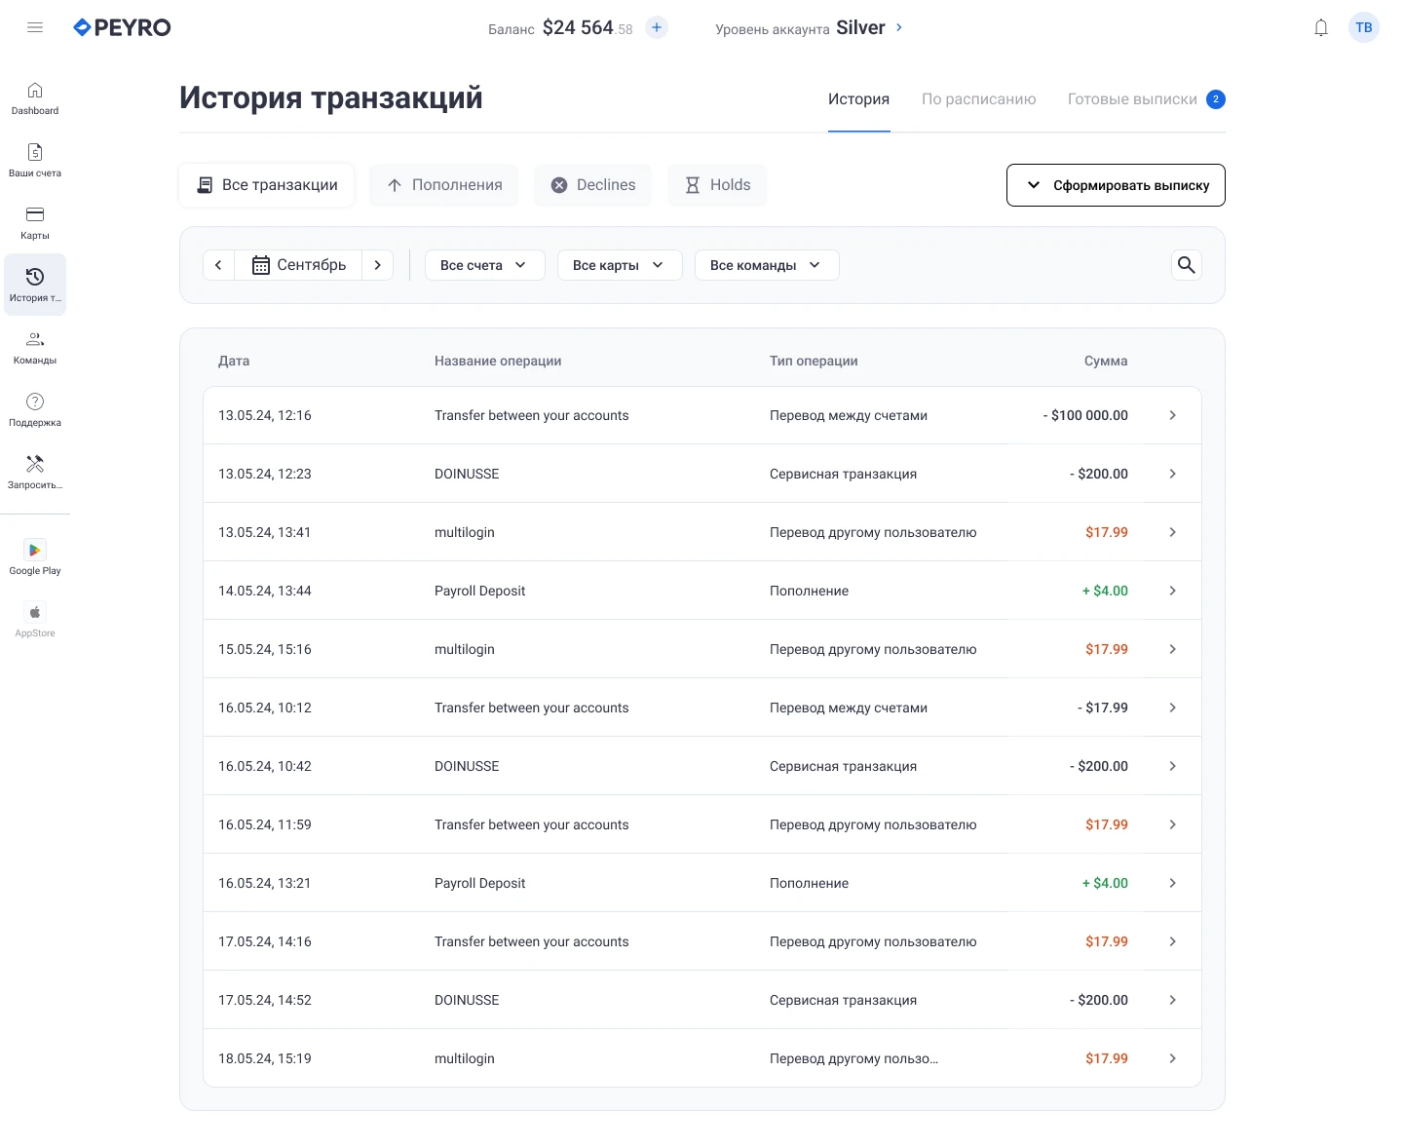Image resolution: width=1403 pixels, height=1148 pixels.
Task: Click date 17.05.24, 14:52
Action: 265,1000
